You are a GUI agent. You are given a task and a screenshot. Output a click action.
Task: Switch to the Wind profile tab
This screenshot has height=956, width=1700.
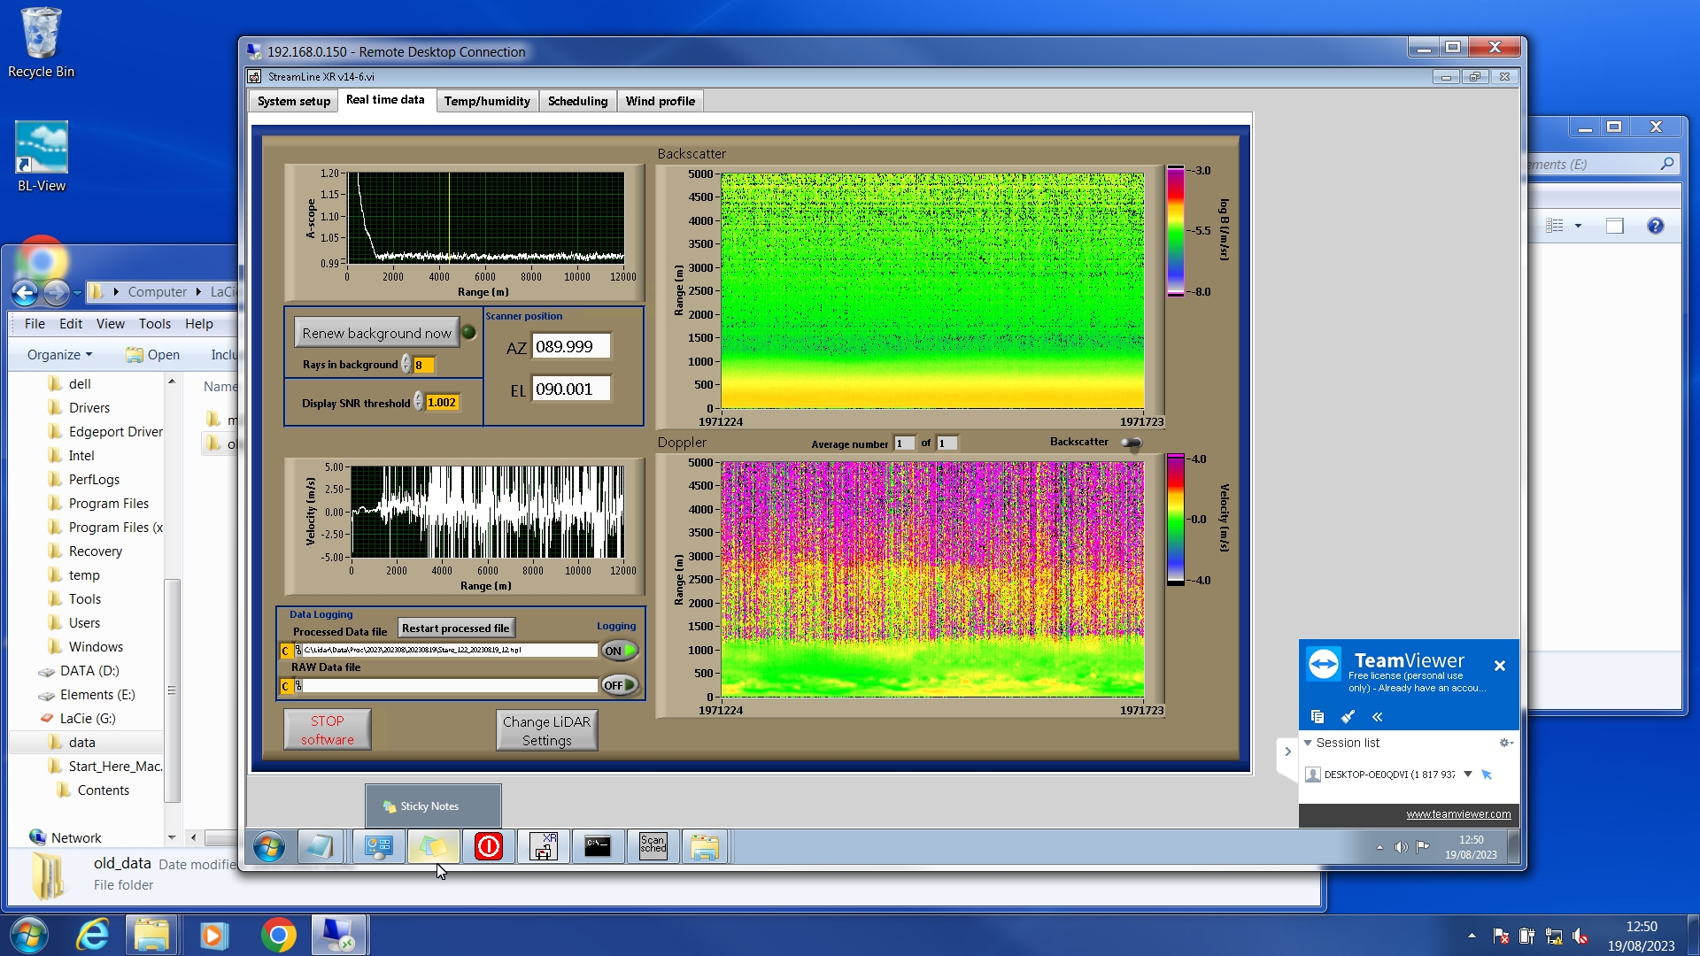pyautogui.click(x=660, y=101)
